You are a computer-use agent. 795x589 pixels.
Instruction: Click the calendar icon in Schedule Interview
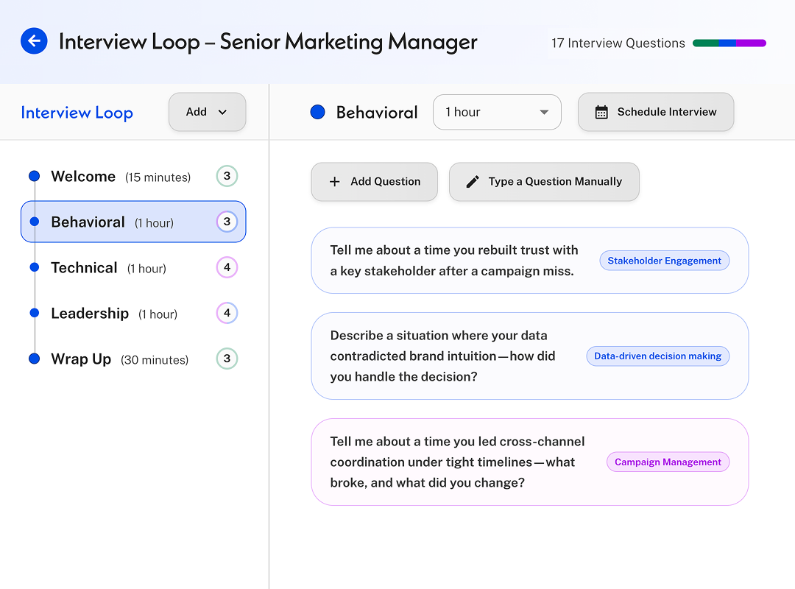(601, 113)
